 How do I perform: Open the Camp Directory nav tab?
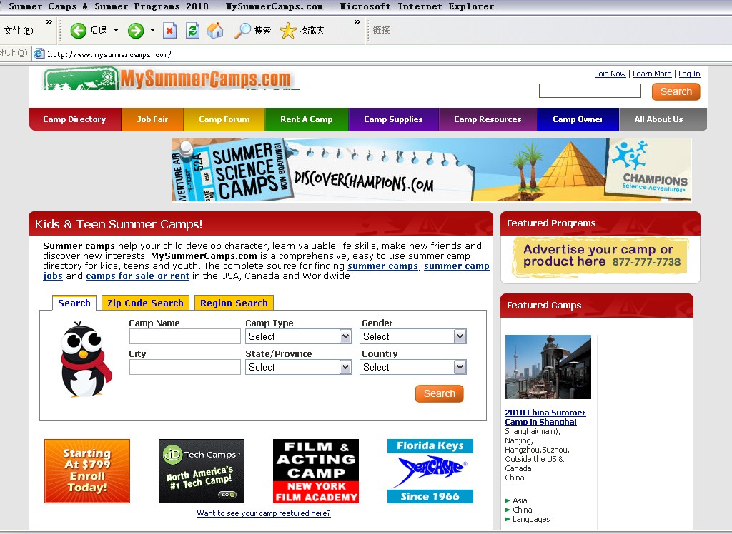[74, 119]
